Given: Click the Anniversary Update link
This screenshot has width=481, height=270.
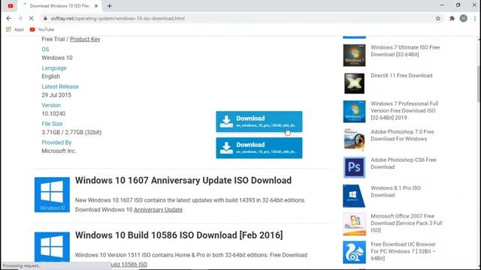Looking at the screenshot, I should coord(158,210).
